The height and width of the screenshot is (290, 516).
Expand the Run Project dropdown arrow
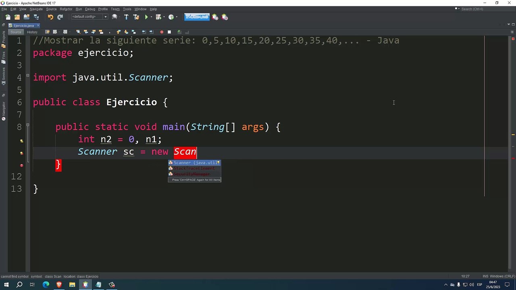click(151, 17)
